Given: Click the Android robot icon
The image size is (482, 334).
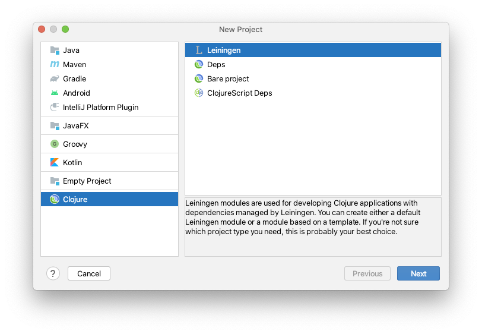Looking at the screenshot, I should click(55, 93).
